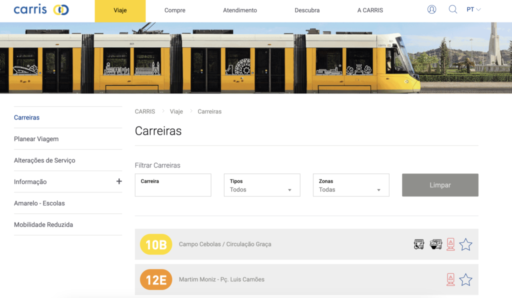Select Carreiras in the sidebar
The width and height of the screenshot is (512, 298).
tap(27, 117)
